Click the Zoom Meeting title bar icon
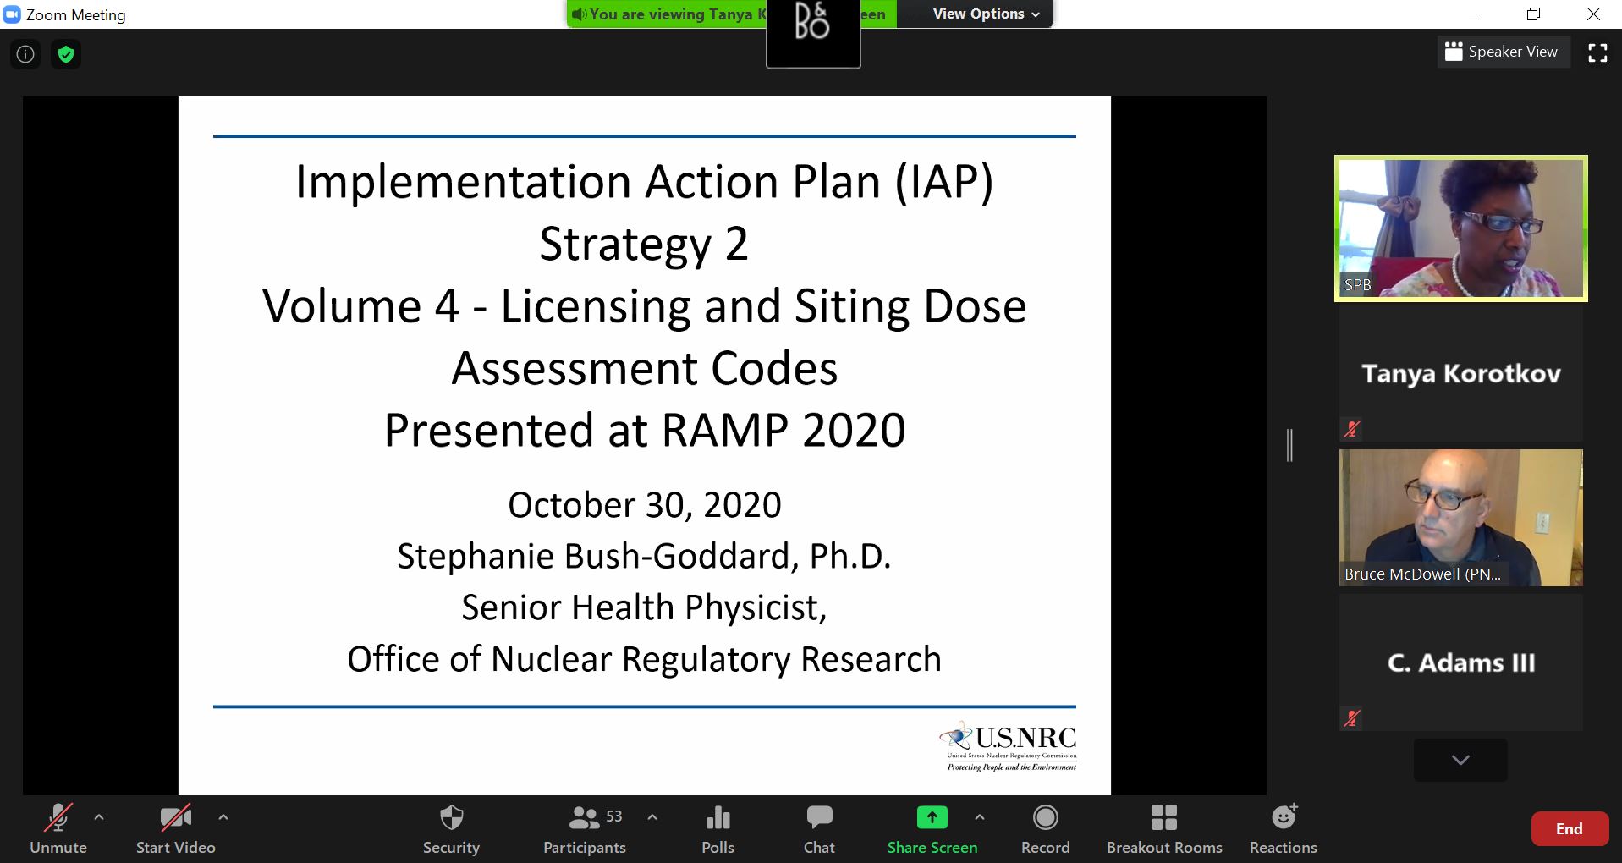1622x863 pixels. click(x=12, y=14)
